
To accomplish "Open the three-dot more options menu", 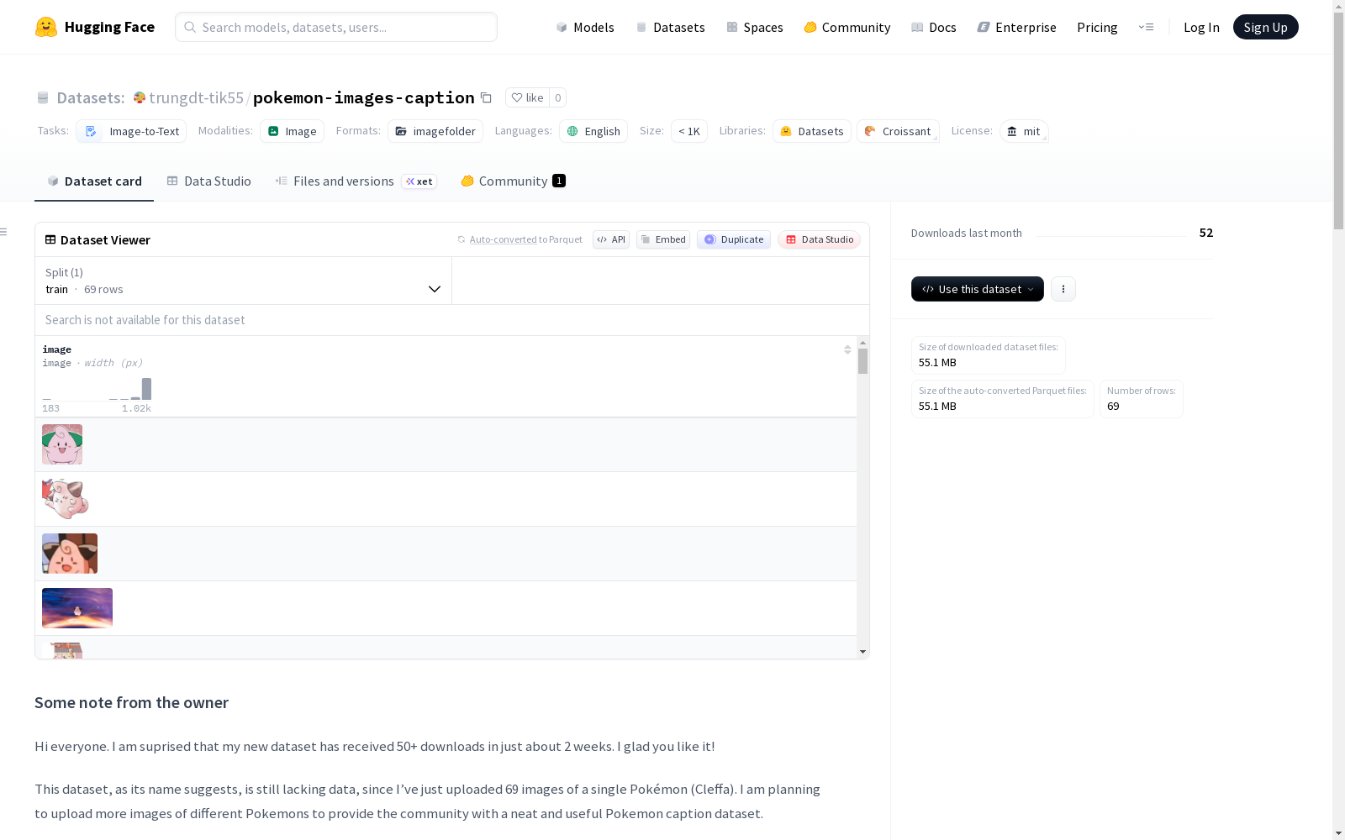I will (x=1063, y=289).
